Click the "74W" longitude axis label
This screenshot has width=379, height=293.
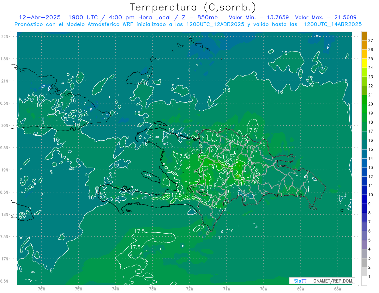(x=116, y=289)
